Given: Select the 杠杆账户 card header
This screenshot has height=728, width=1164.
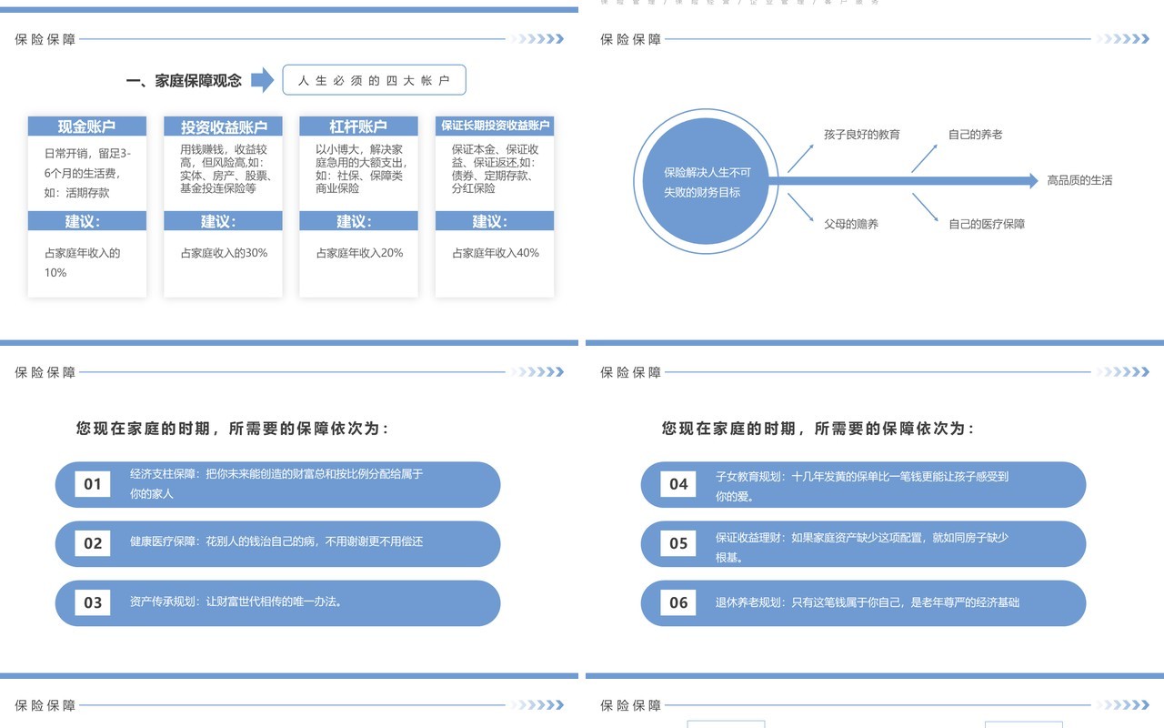Looking at the screenshot, I should click(x=358, y=126).
